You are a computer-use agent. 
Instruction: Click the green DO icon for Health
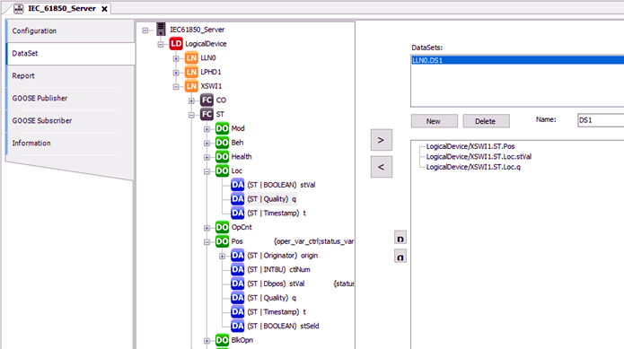click(222, 157)
